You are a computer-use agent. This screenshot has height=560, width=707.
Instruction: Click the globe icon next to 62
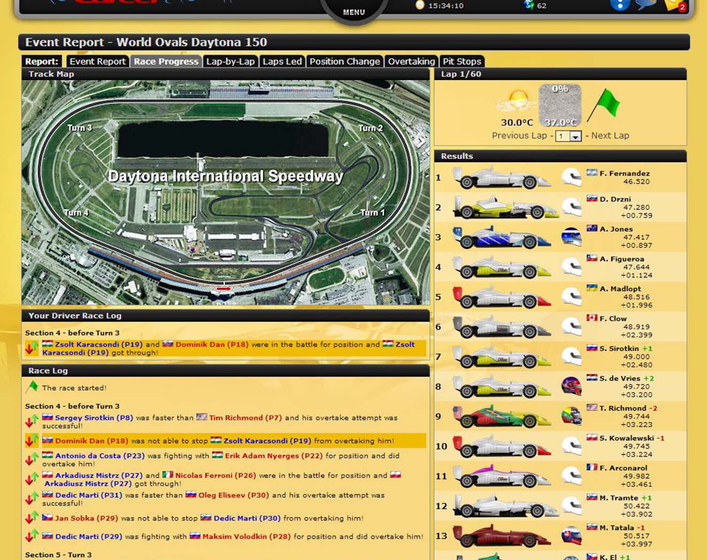529,5
